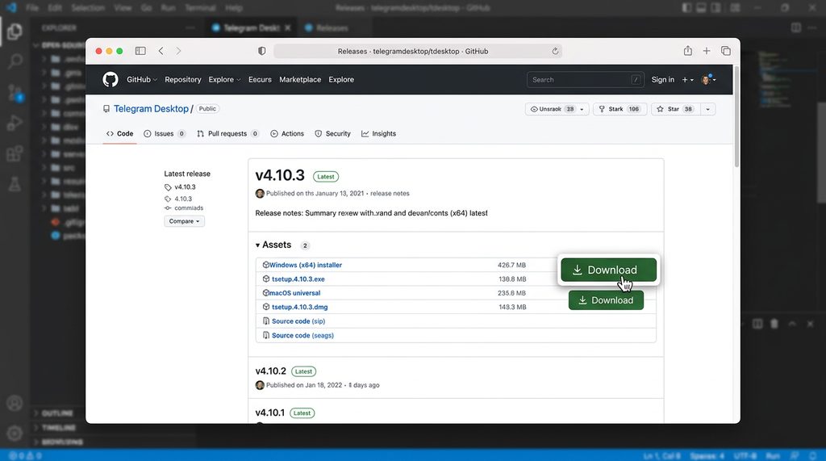This screenshot has height=461, width=826.
Task: Open the GitHub dropdown in header
Action: tap(142, 80)
